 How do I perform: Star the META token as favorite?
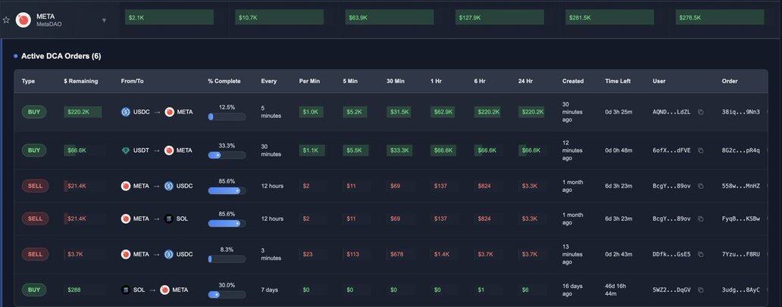point(6,20)
